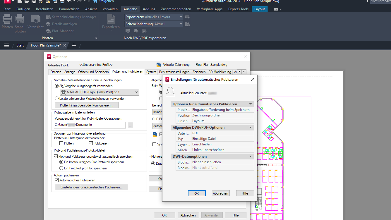Click the AutoCAD application menu logo
This screenshot has height=220, width=391.
click(8, 1)
